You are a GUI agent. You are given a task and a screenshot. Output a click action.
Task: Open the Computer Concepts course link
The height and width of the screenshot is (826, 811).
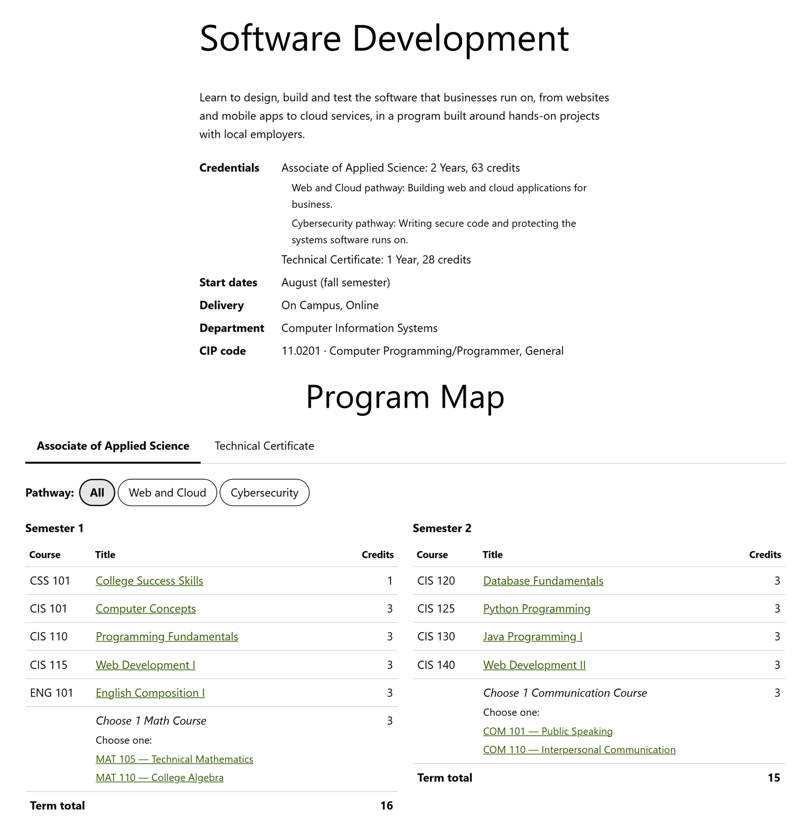click(146, 608)
